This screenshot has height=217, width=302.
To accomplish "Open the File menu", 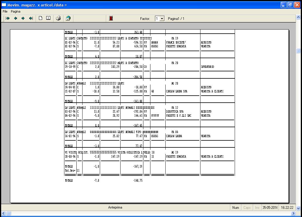I will point(5,11).
